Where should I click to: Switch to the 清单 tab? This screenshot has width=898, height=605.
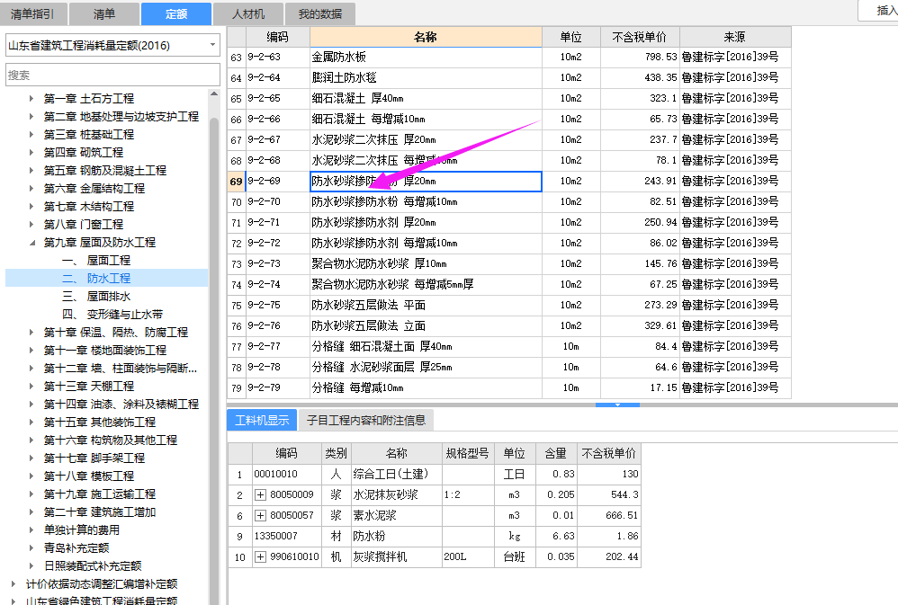coord(104,13)
